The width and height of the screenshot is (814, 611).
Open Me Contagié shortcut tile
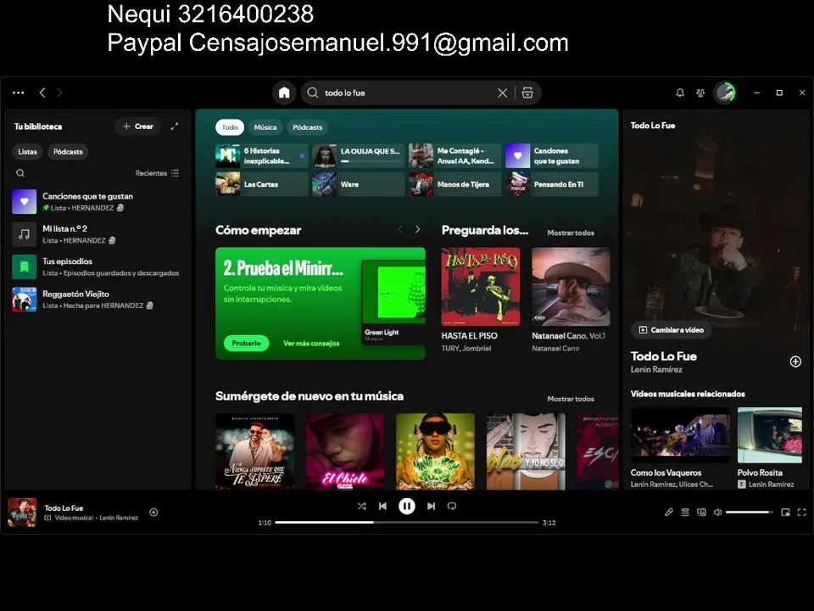click(x=454, y=156)
